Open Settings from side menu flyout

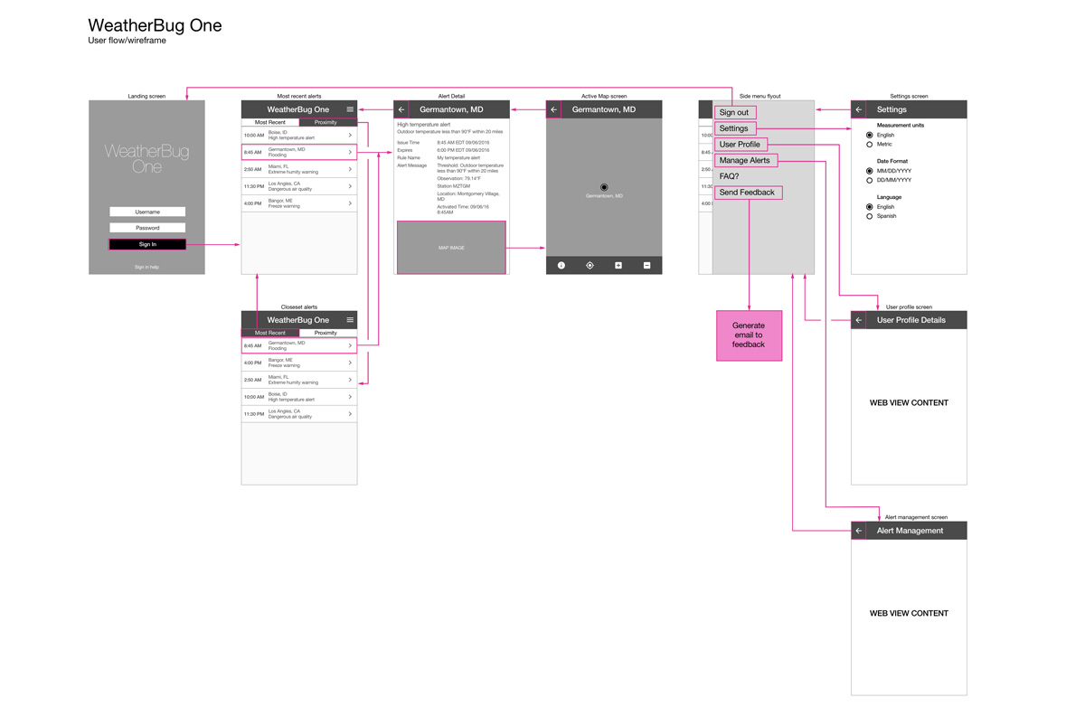[x=735, y=128]
